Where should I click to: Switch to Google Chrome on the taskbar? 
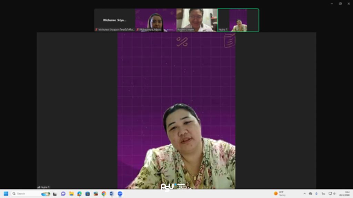pos(104,194)
